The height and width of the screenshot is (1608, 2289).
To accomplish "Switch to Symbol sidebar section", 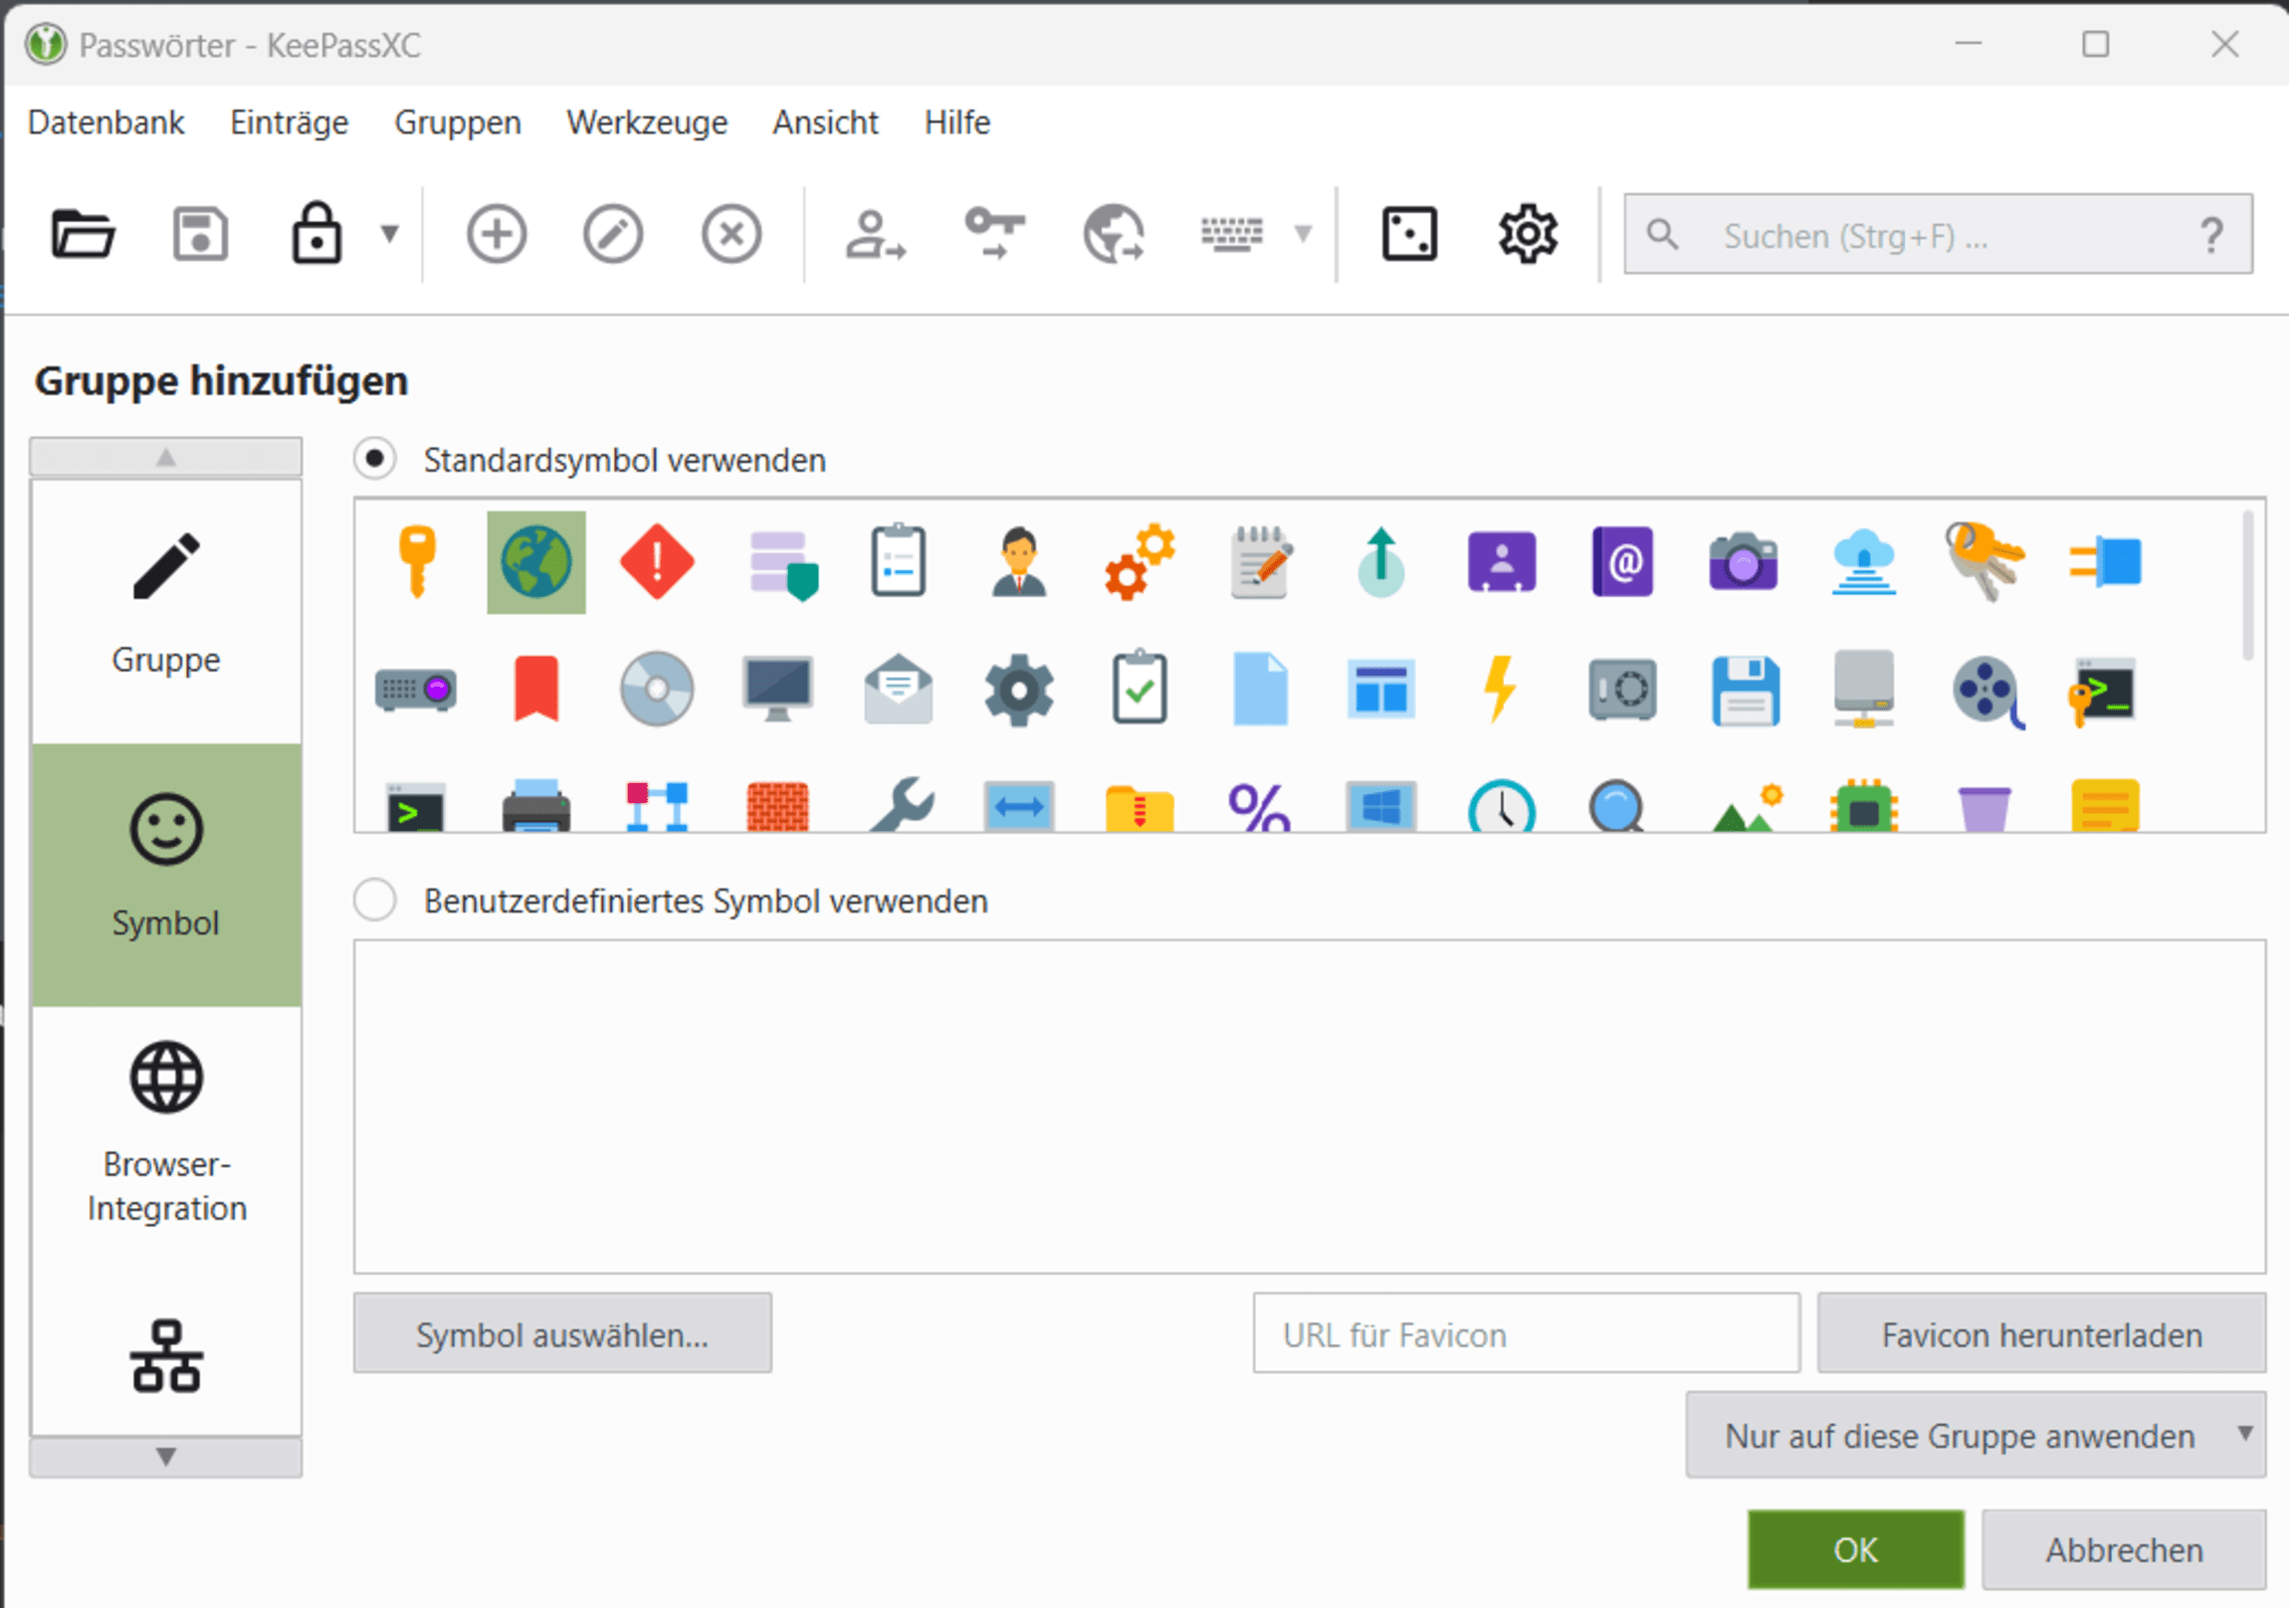I will pos(165,875).
